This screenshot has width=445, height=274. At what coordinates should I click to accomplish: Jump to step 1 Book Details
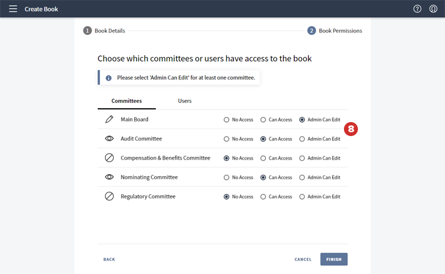(105, 31)
